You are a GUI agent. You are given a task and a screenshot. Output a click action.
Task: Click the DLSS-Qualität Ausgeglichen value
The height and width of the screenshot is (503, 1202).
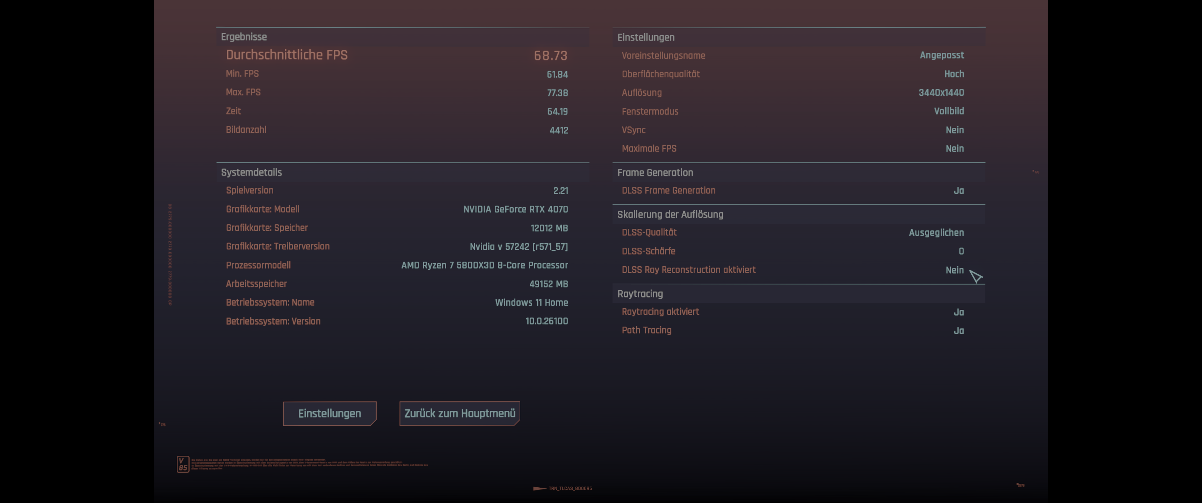[936, 233]
